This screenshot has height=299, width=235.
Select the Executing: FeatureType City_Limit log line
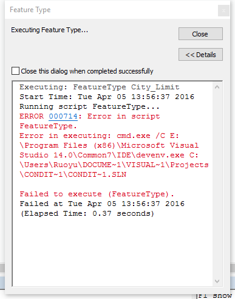pyautogui.click(x=100, y=87)
